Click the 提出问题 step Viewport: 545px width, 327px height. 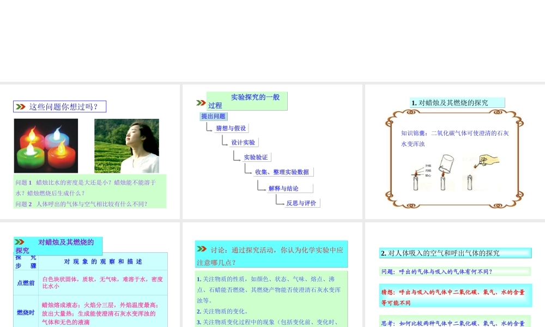214,117
